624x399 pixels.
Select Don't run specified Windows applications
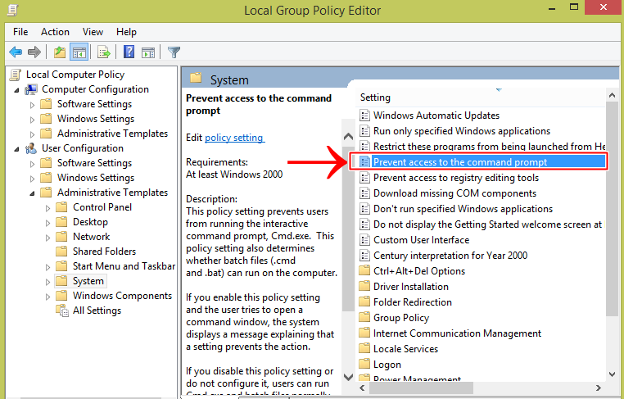(x=463, y=209)
